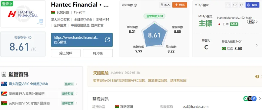Expand chevron on the 塞席爾 FSA row
The height and width of the screenshot is (110, 262).
pyautogui.click(x=77, y=94)
